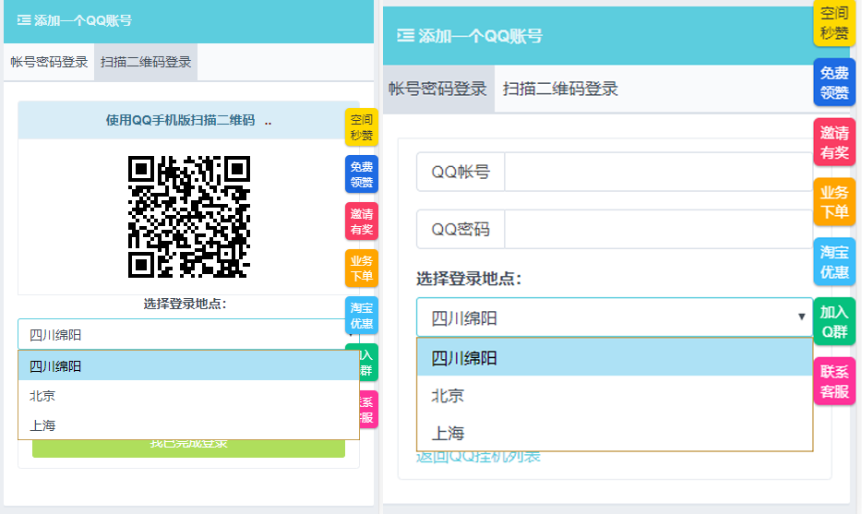The height and width of the screenshot is (514, 862).
Task: Click the QQ帐号 input field
Action: pos(659,172)
